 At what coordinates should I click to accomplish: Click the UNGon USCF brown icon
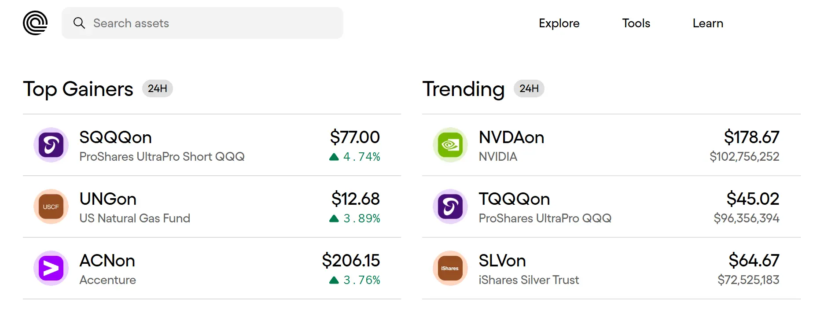click(x=51, y=207)
